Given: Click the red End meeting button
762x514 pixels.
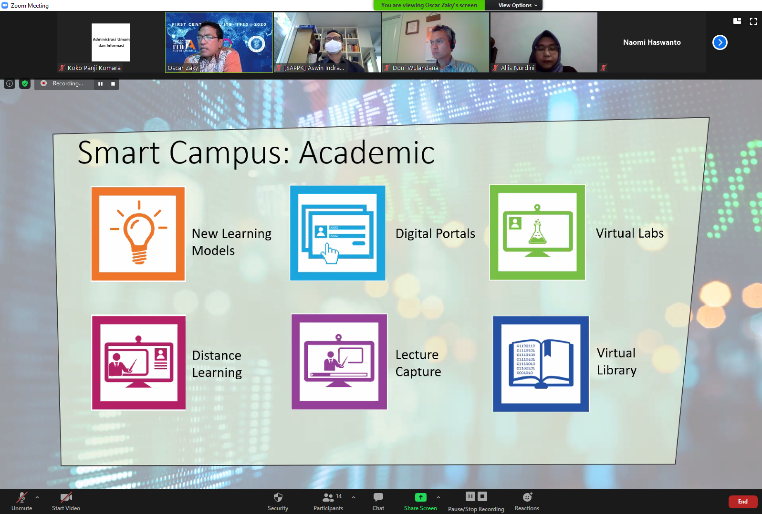Looking at the screenshot, I should click(x=742, y=502).
